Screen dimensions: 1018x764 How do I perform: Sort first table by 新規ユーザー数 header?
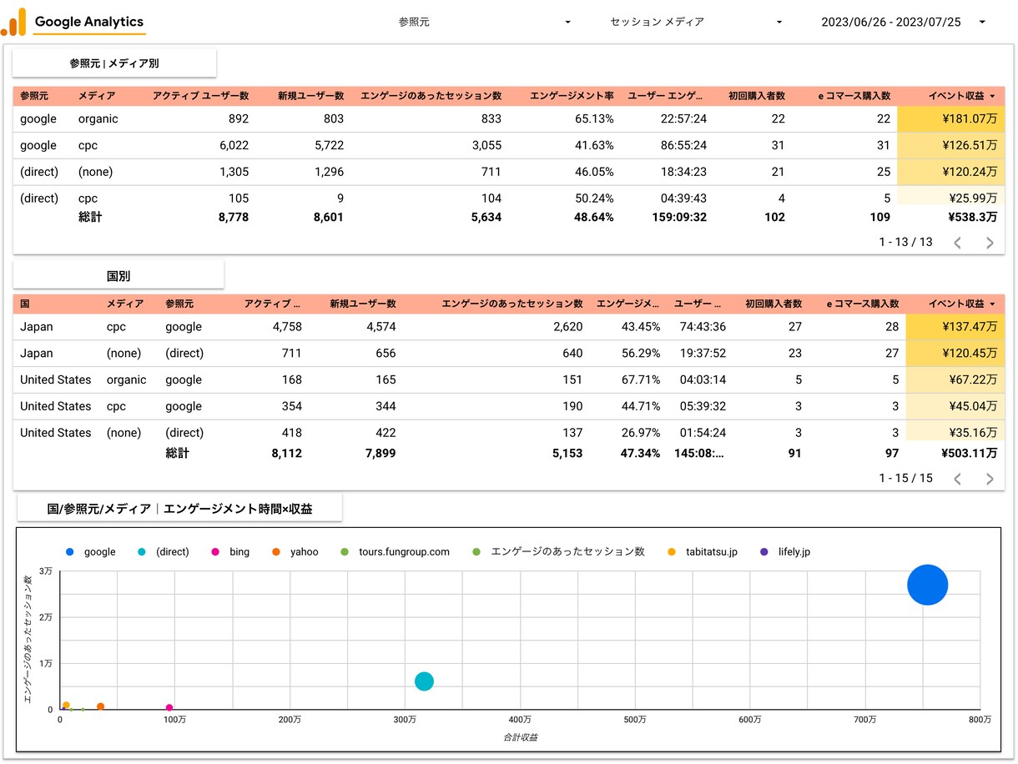point(310,97)
